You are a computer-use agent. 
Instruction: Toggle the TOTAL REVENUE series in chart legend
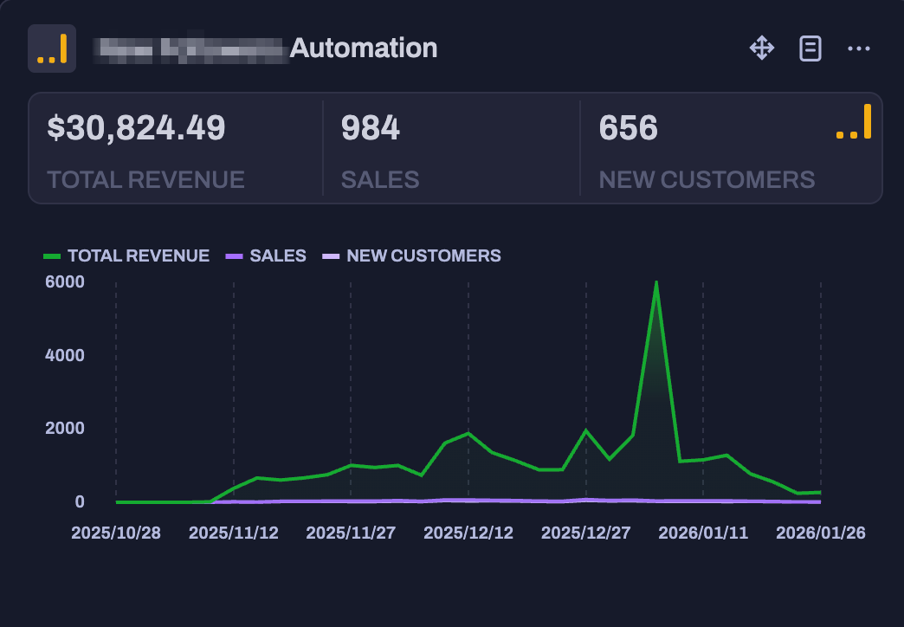coord(138,255)
